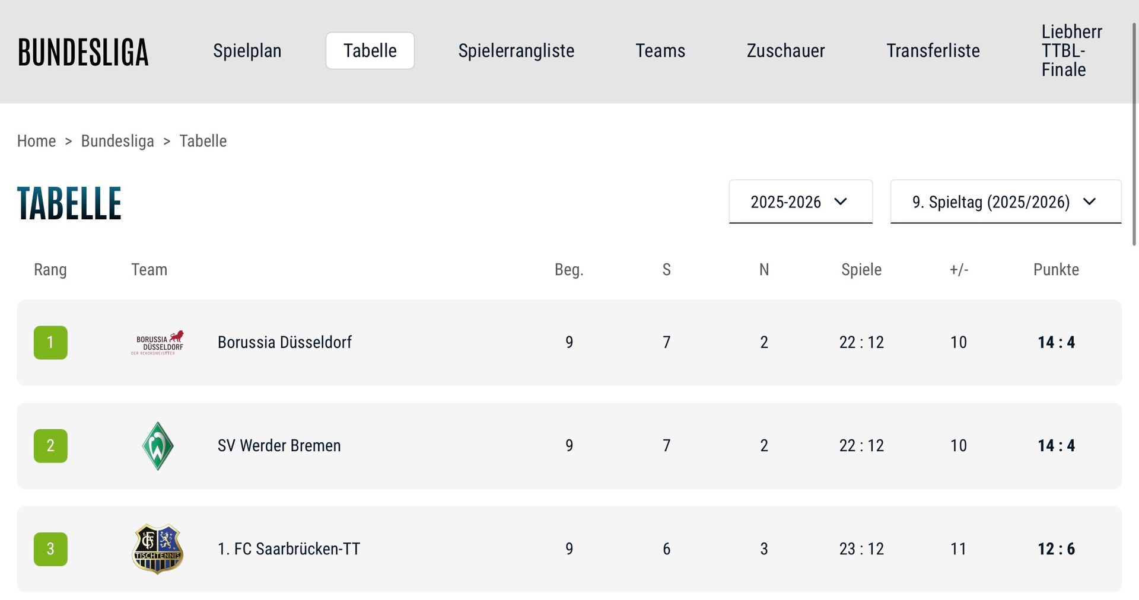Click the Home breadcrumb link
This screenshot has height=600, width=1139.
(x=36, y=141)
